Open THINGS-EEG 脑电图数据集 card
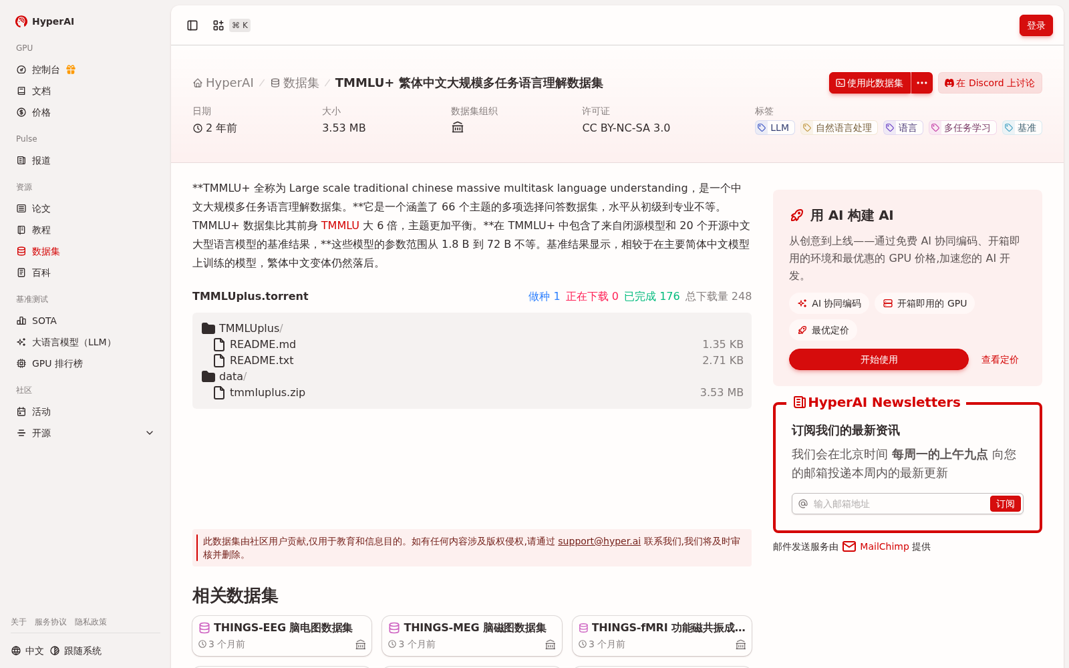 pyautogui.click(x=282, y=636)
